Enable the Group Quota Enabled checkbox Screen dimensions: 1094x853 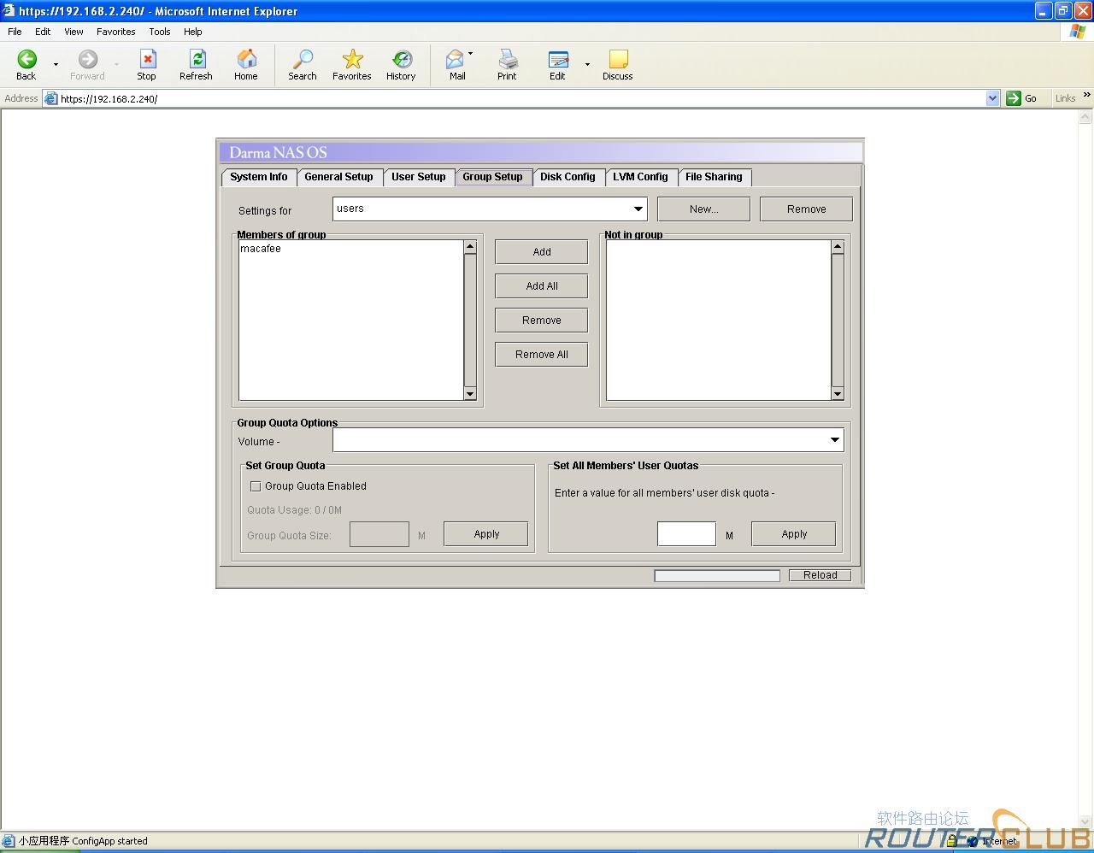255,486
